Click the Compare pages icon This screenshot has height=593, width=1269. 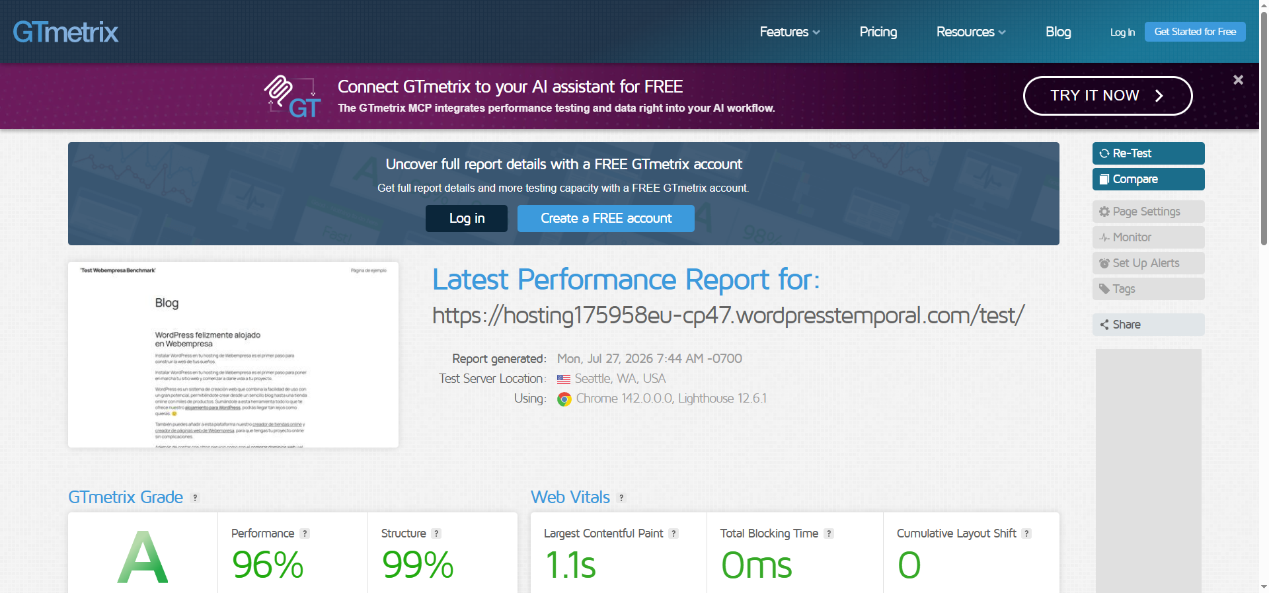1104,179
